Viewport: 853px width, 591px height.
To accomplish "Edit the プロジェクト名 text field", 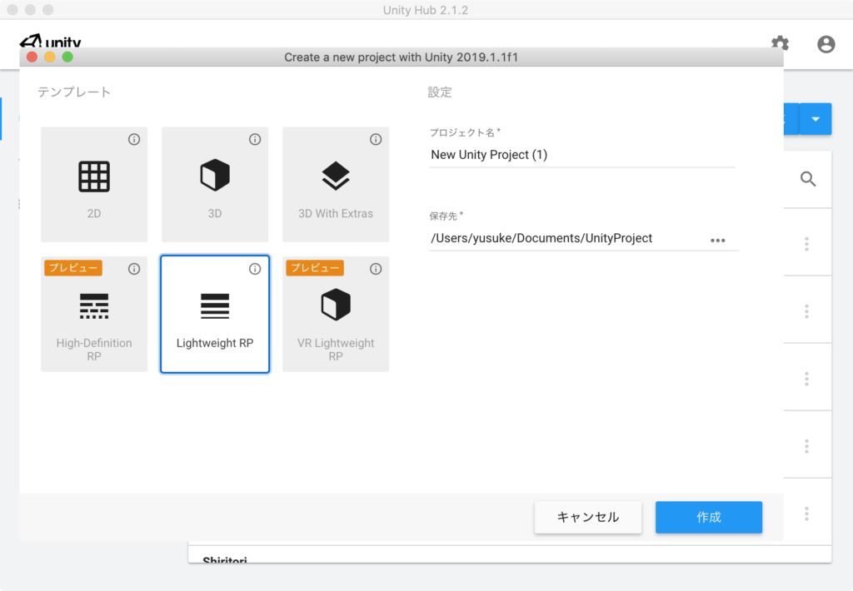I will [581, 155].
